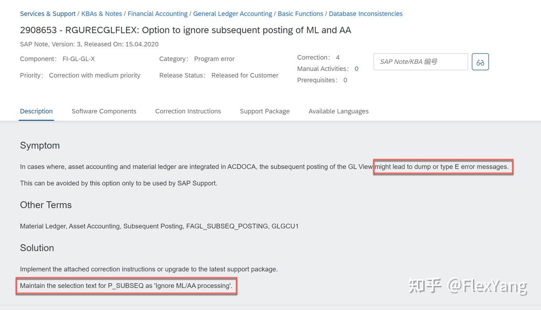Screen dimensions: 541x310
Task: Open the Software Components tab
Action: point(104,112)
